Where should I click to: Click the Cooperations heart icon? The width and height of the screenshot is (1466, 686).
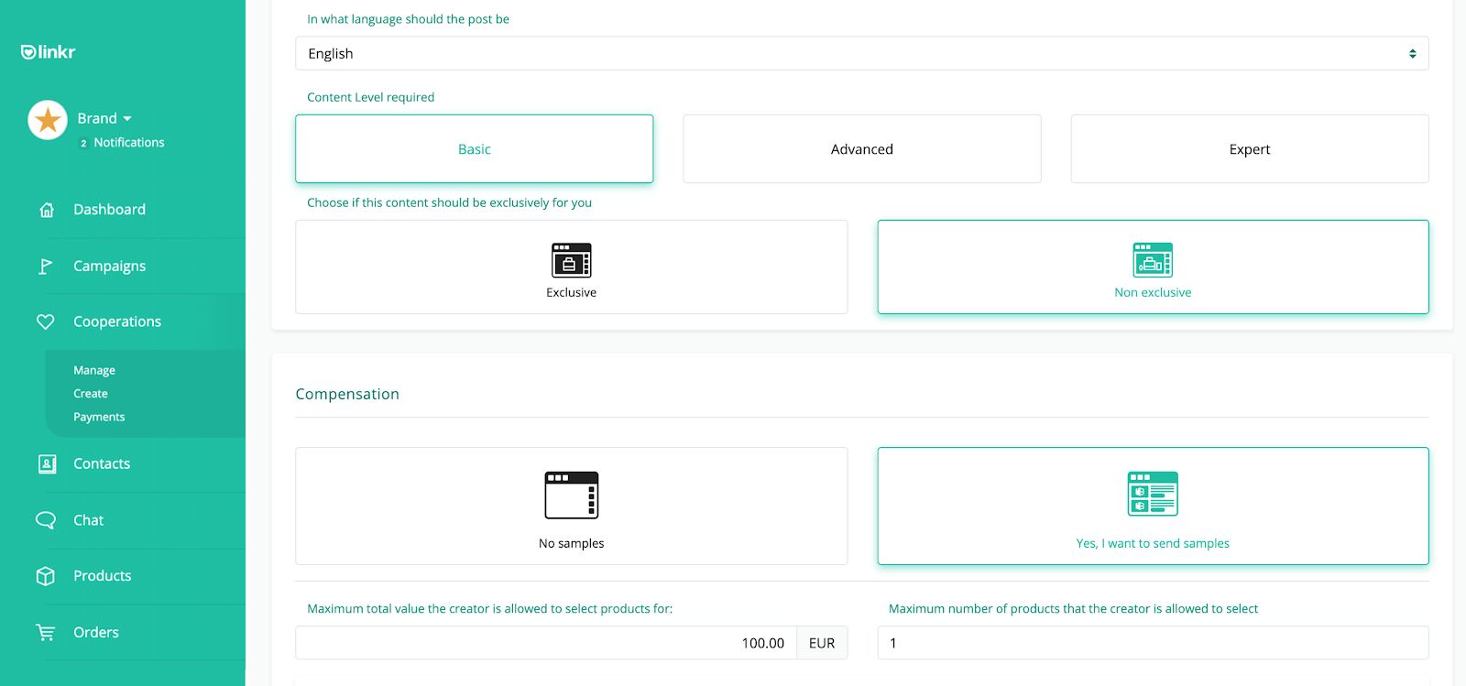pyautogui.click(x=45, y=321)
